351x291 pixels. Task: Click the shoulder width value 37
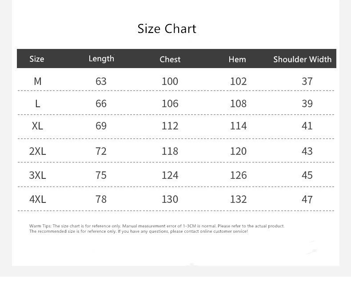(307, 81)
